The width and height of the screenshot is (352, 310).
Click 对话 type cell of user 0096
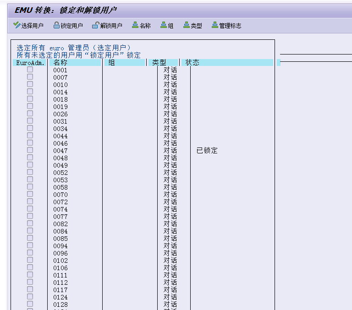click(170, 253)
